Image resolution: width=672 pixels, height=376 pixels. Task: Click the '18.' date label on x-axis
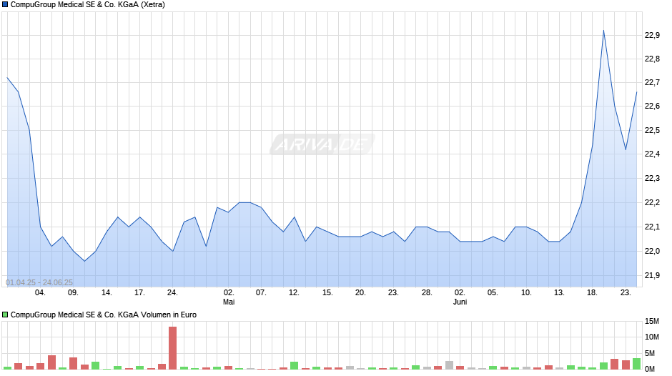(592, 293)
